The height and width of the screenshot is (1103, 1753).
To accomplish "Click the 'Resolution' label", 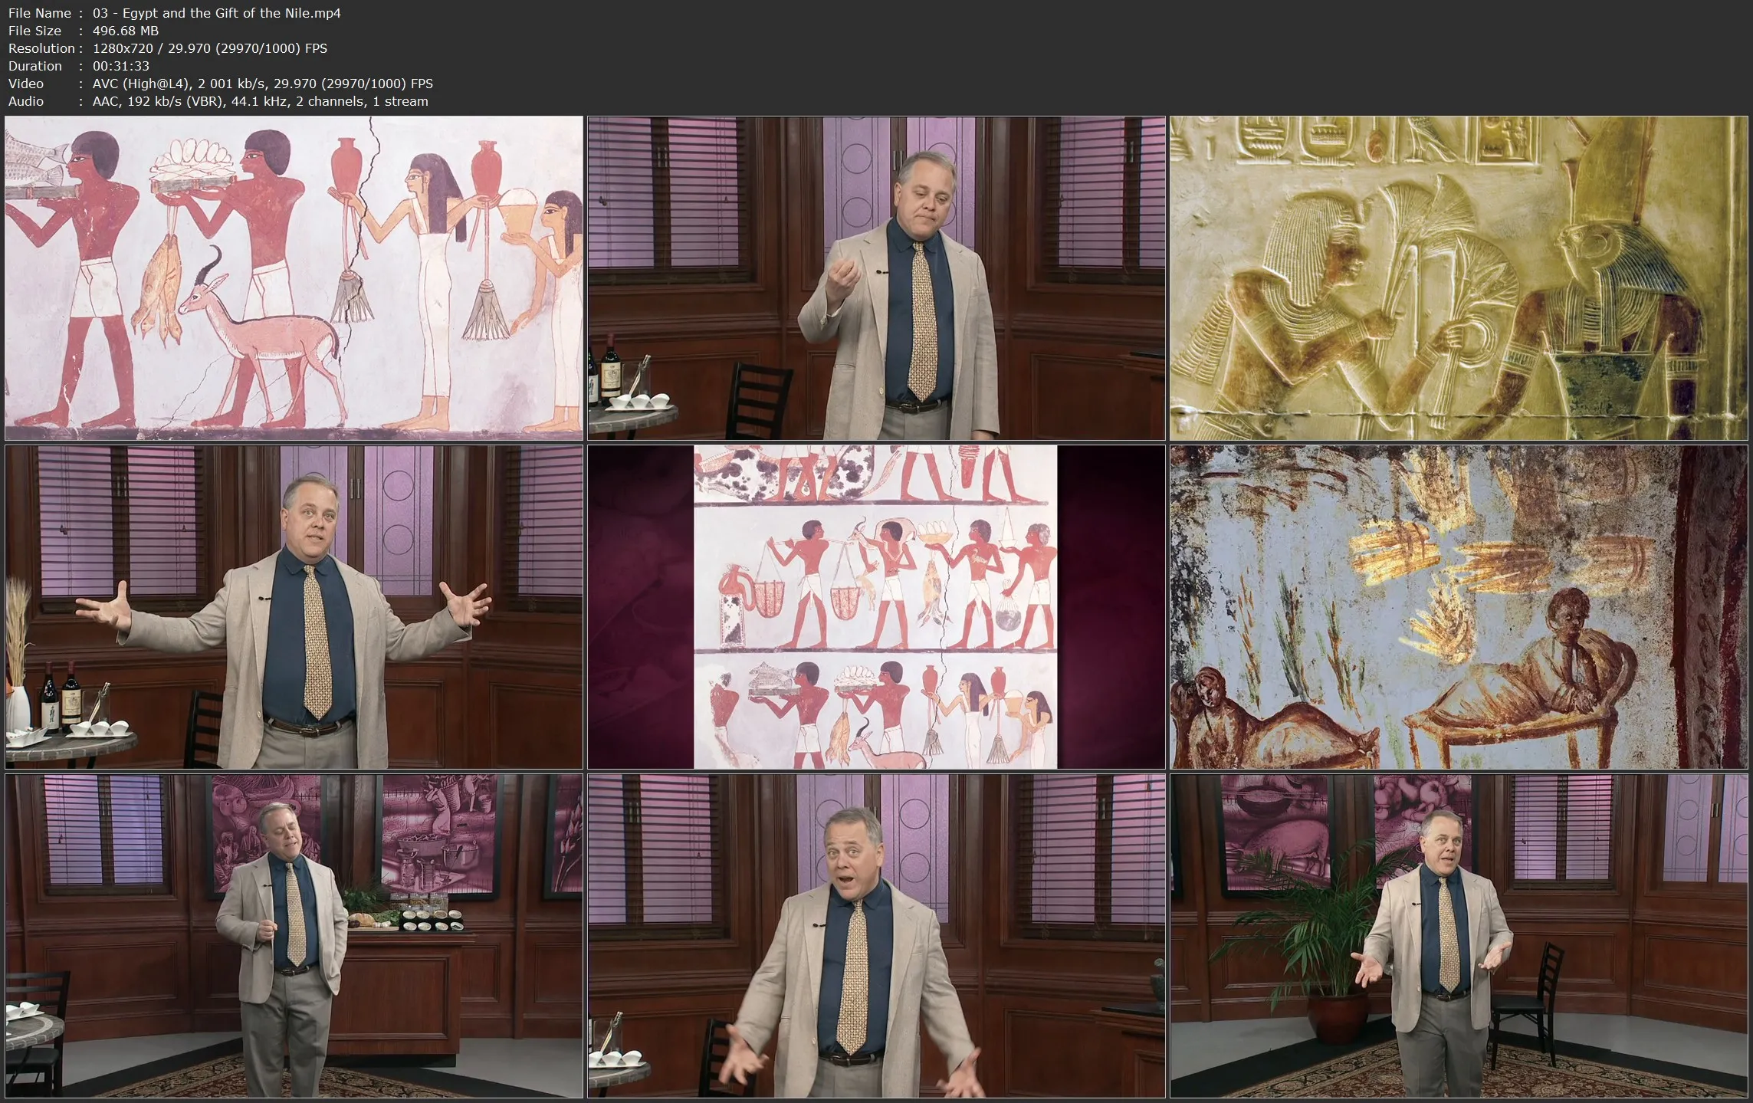I will (41, 48).
